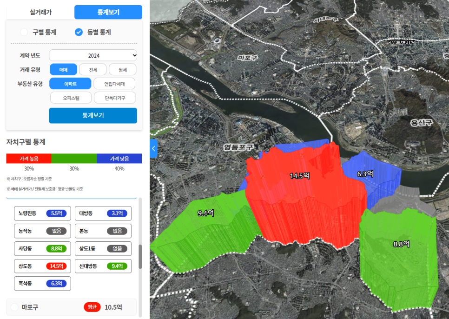Screen dimensions: 449x319
Task: Select 오피스텔 property type
Action: click(x=71, y=98)
